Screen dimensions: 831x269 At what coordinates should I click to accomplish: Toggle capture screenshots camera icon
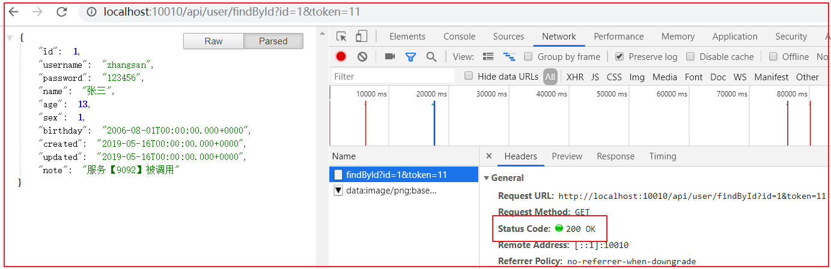pos(390,56)
